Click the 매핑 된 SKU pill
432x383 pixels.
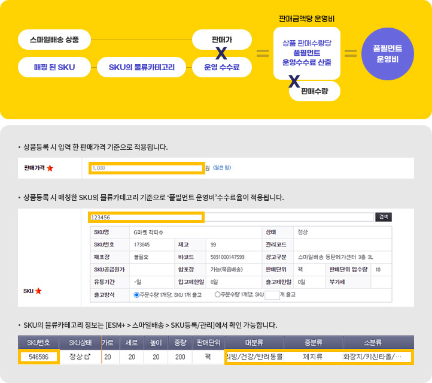(x=54, y=67)
